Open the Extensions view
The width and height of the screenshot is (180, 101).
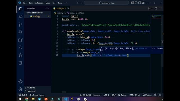(x=20, y=40)
